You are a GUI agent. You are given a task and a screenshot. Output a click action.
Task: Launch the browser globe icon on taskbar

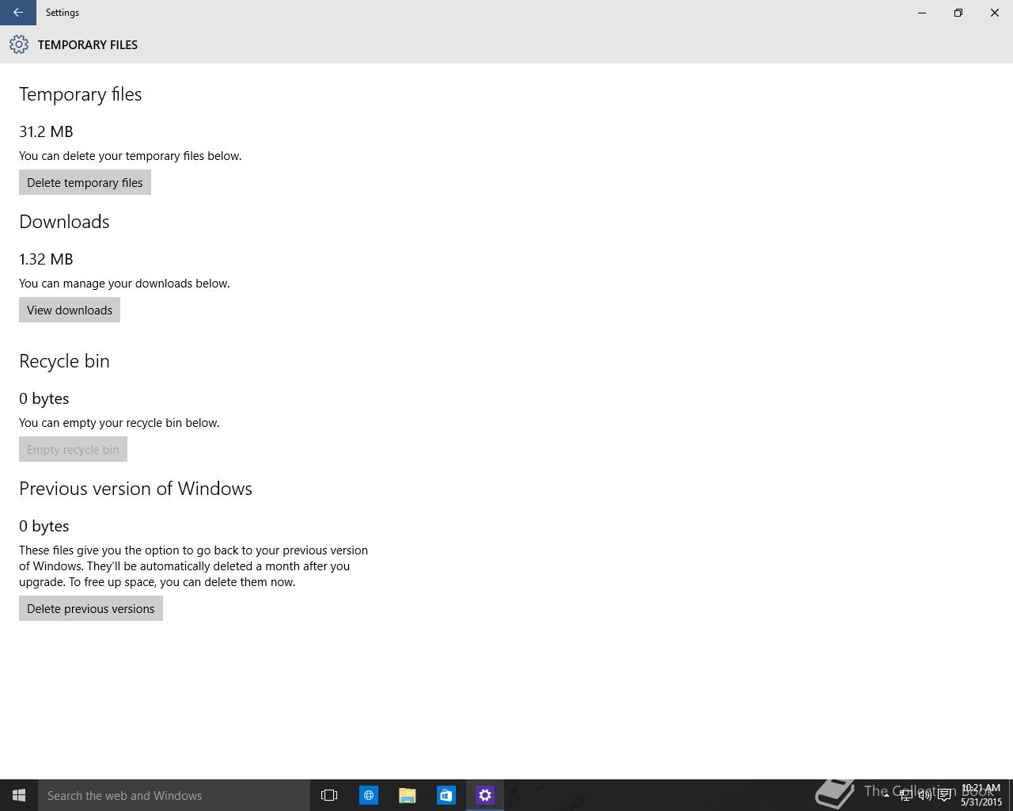(369, 795)
